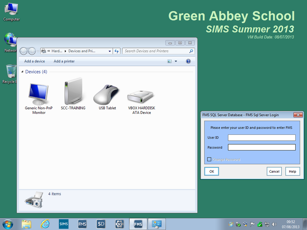Click the Show desktop button
Image resolution: width=307 pixels, height=230 pixels.
[x=305, y=224]
